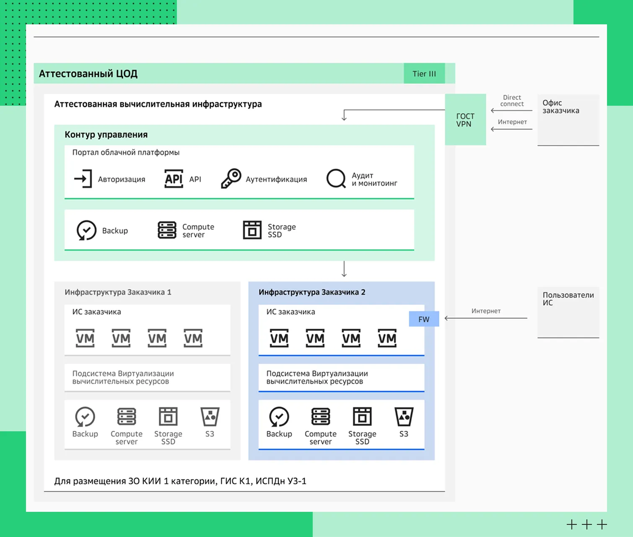The height and width of the screenshot is (537, 633).
Task: Click the API icon in cloud portal
Action: (x=174, y=179)
